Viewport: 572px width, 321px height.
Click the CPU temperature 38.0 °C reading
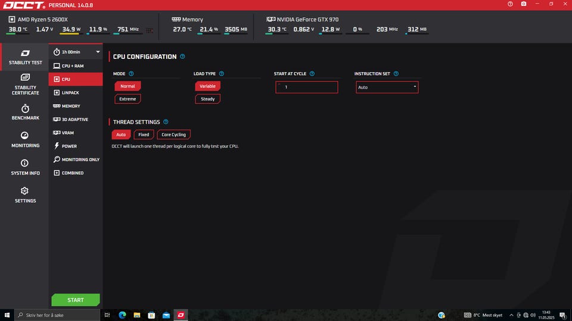pyautogui.click(x=18, y=30)
